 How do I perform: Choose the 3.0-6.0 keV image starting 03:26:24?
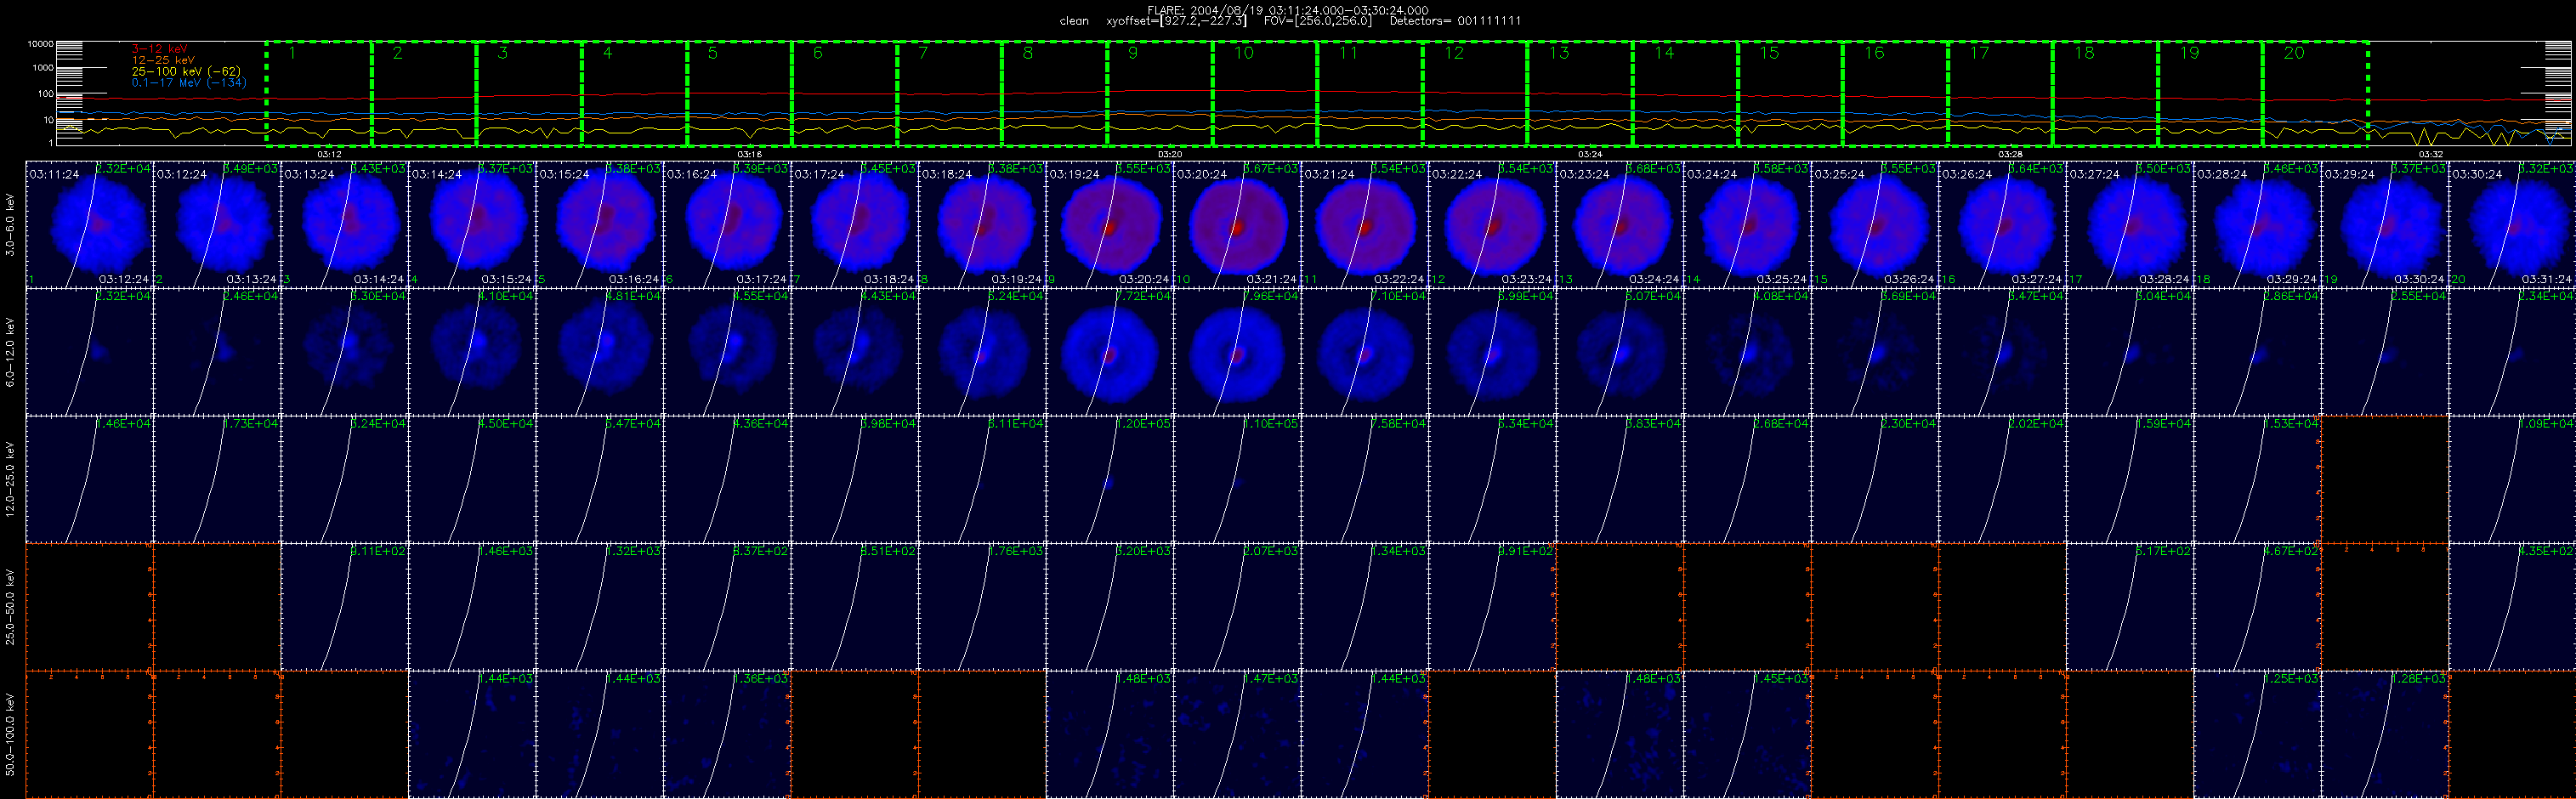click(2002, 224)
